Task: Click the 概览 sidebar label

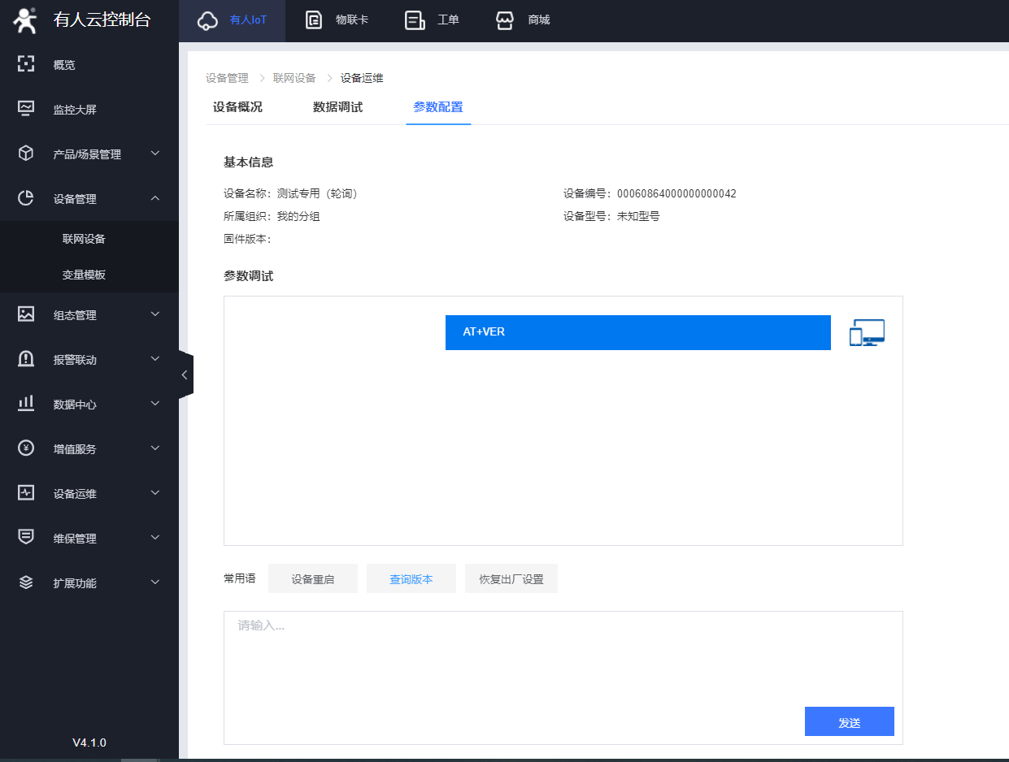Action: (x=64, y=65)
